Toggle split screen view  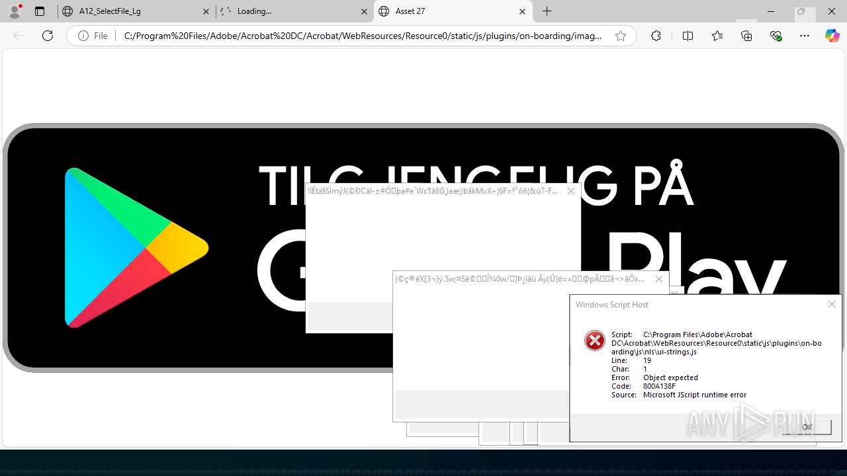click(x=688, y=36)
